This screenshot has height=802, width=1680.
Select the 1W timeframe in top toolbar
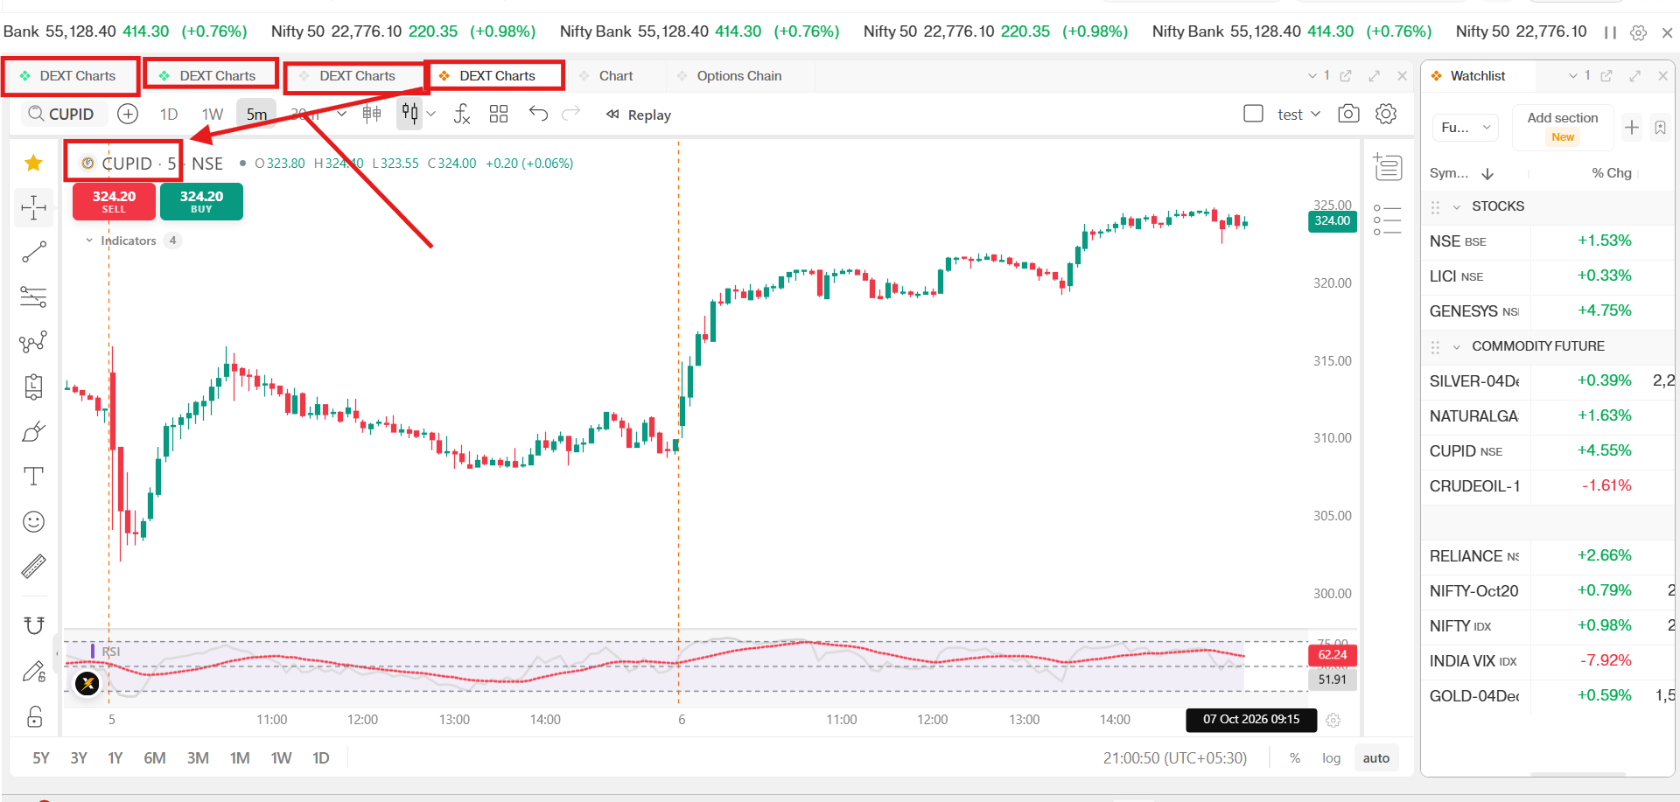pyautogui.click(x=213, y=115)
